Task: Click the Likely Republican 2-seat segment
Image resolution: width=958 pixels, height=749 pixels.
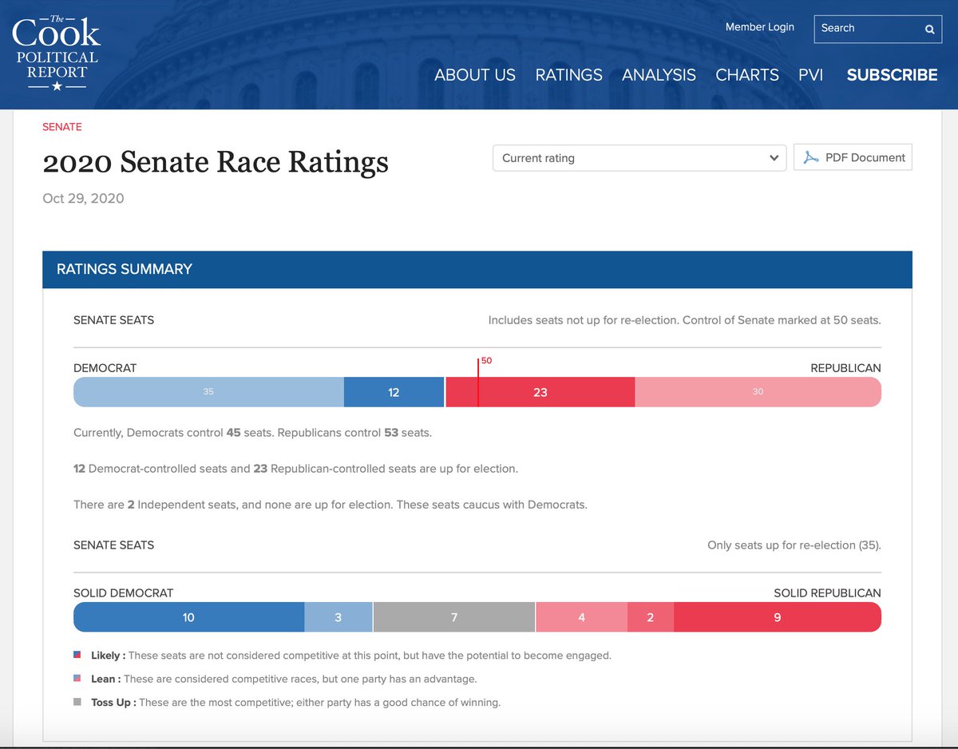Action: tap(651, 617)
